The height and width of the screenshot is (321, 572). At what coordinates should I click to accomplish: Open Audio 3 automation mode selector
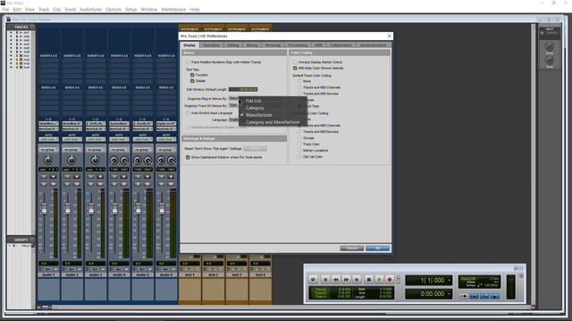coord(96,139)
